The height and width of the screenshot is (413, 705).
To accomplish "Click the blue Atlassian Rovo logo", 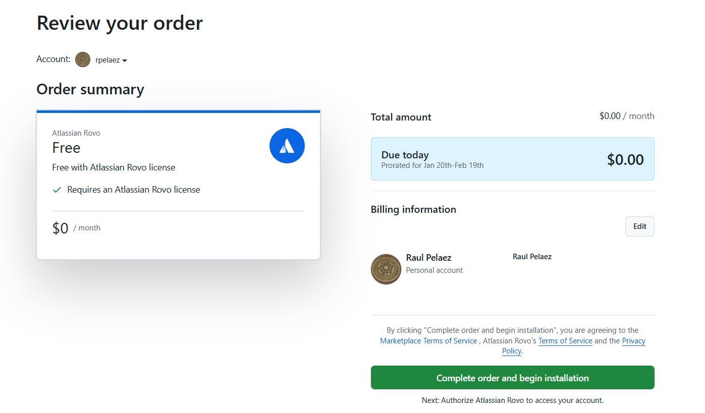I will 287,146.
